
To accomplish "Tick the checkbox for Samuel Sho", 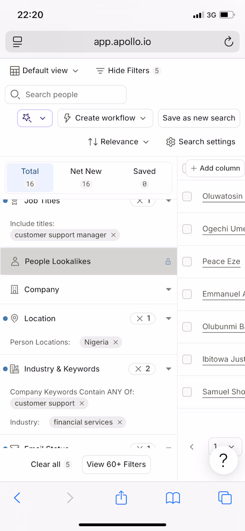I will click(x=187, y=392).
